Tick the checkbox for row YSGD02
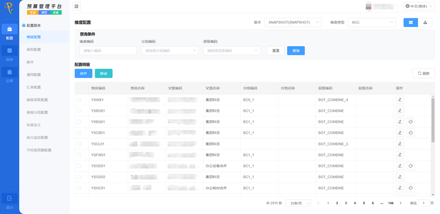Screen dimensions: 440x214 pyautogui.click(x=79, y=177)
